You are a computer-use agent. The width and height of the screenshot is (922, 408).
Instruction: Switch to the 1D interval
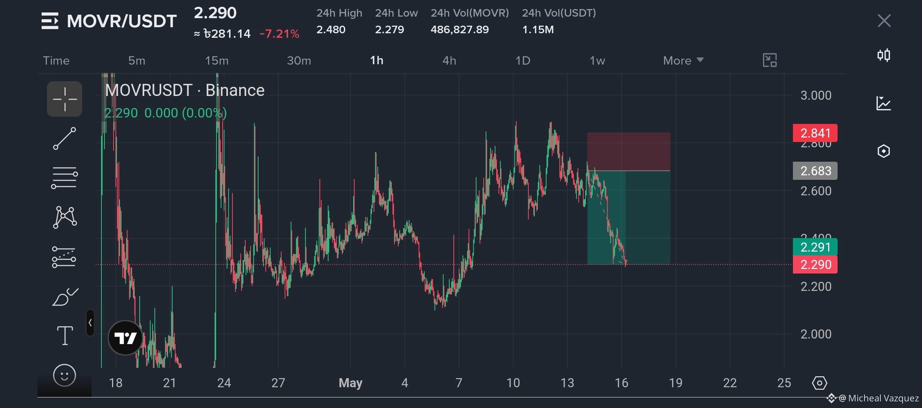click(523, 60)
